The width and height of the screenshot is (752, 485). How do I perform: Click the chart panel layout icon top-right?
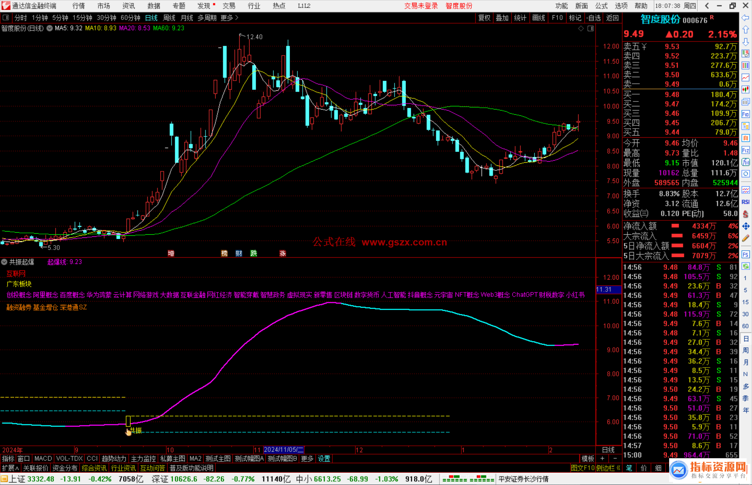[x=590, y=29]
